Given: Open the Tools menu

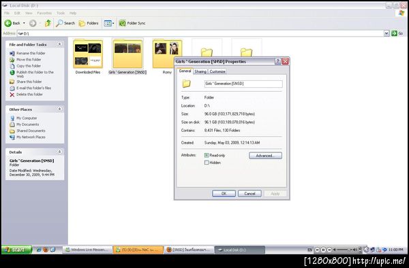Looking at the screenshot, I should point(61,13).
